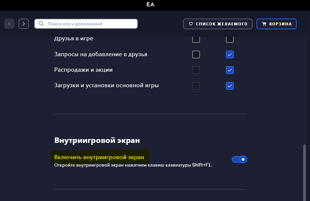Tick first checkbox for Распродажи и акции
Screen dimensions: 310x201
tap(196, 70)
